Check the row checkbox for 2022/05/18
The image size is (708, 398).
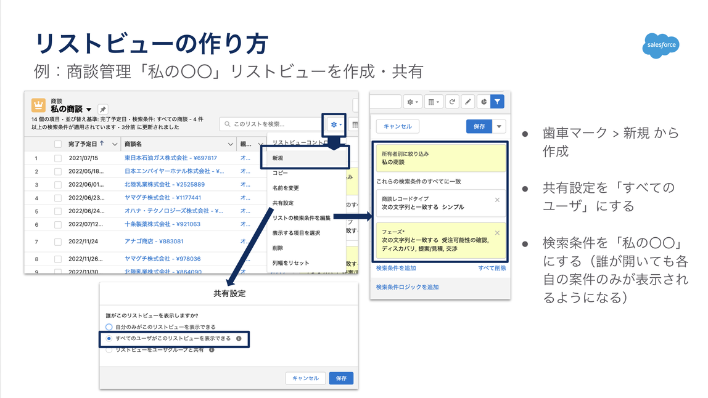coord(58,171)
